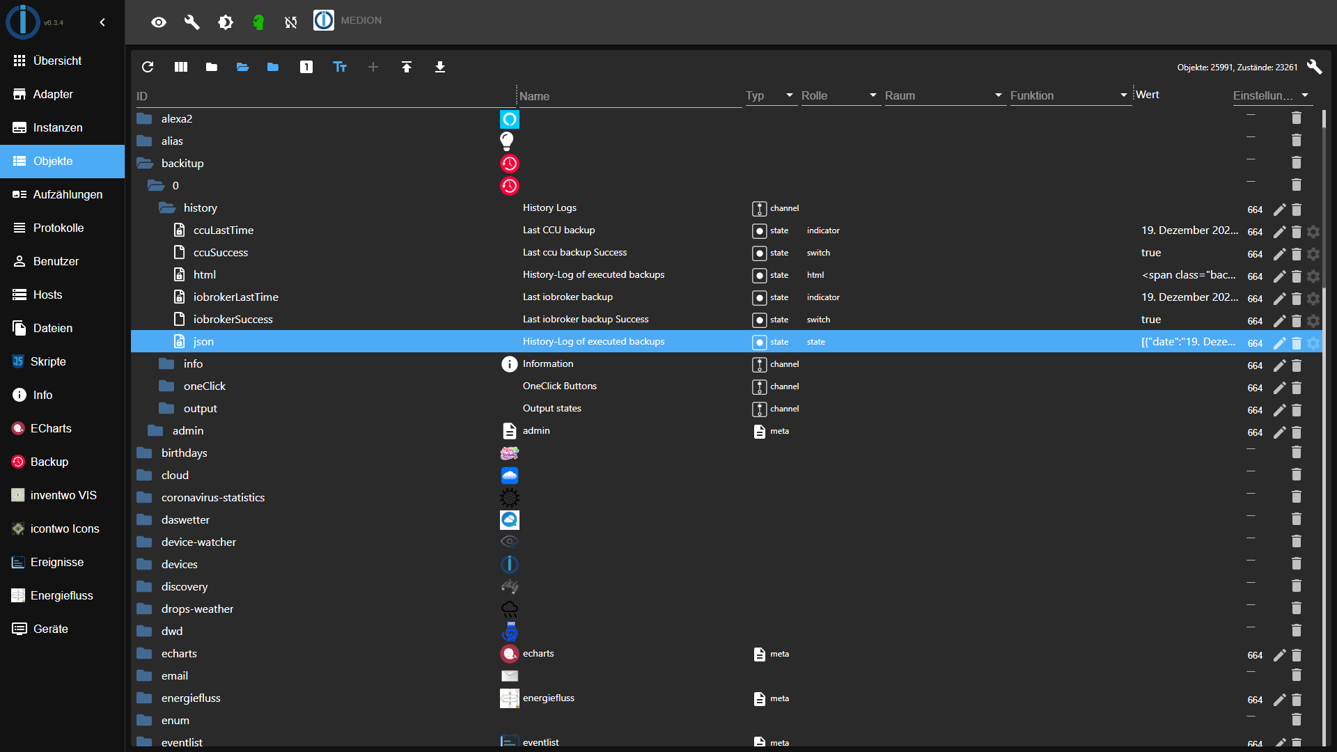1337x752 pixels.
Task: Delete the ccuLastTime object
Action: point(1297,231)
